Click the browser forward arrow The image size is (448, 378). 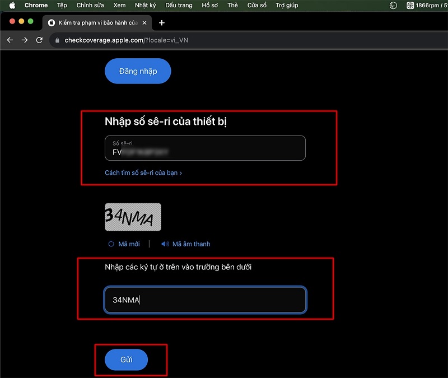[x=25, y=40]
